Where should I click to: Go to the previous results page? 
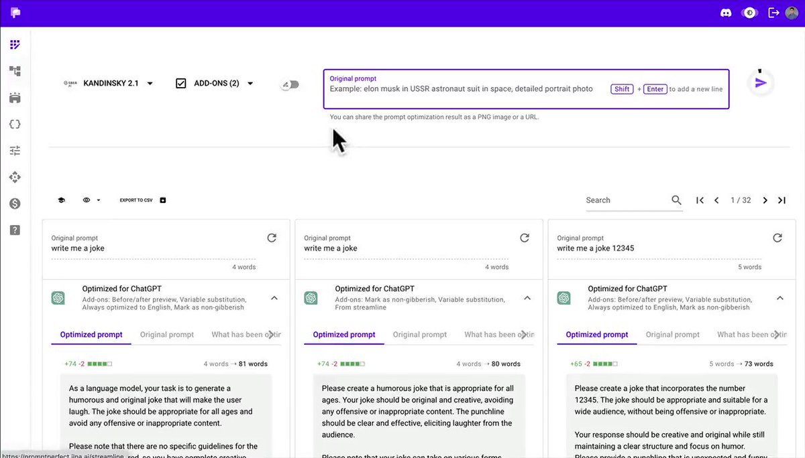[716, 200]
